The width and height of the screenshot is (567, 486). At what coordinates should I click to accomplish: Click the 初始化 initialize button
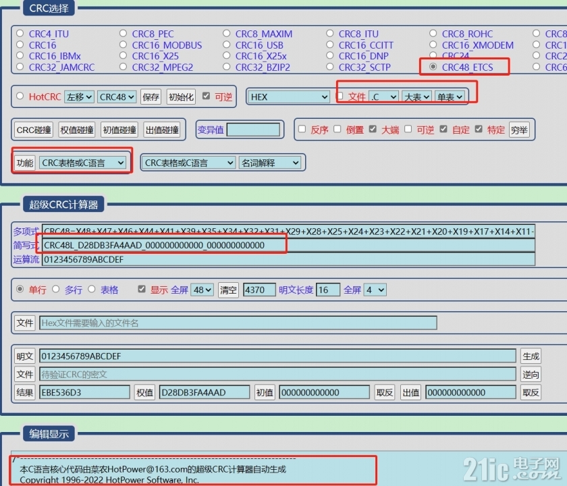click(x=181, y=97)
